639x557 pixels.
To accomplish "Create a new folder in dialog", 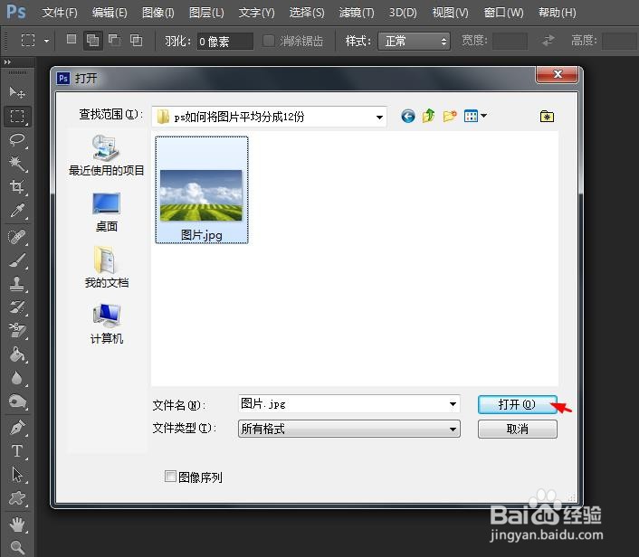I will 450,117.
